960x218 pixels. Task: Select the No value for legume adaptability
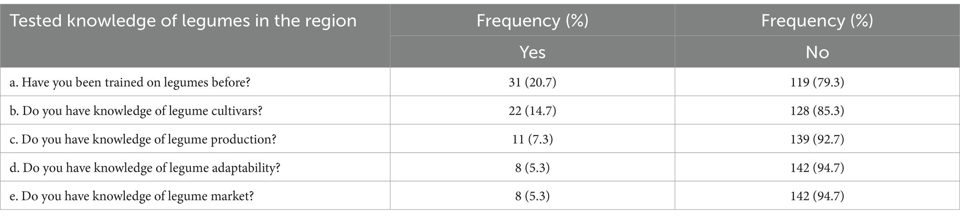point(817,168)
